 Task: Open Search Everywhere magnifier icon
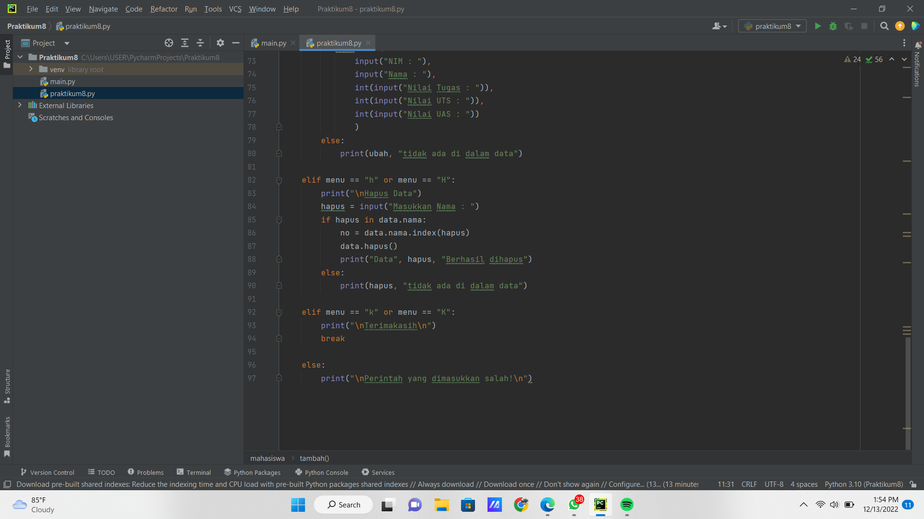(x=884, y=26)
